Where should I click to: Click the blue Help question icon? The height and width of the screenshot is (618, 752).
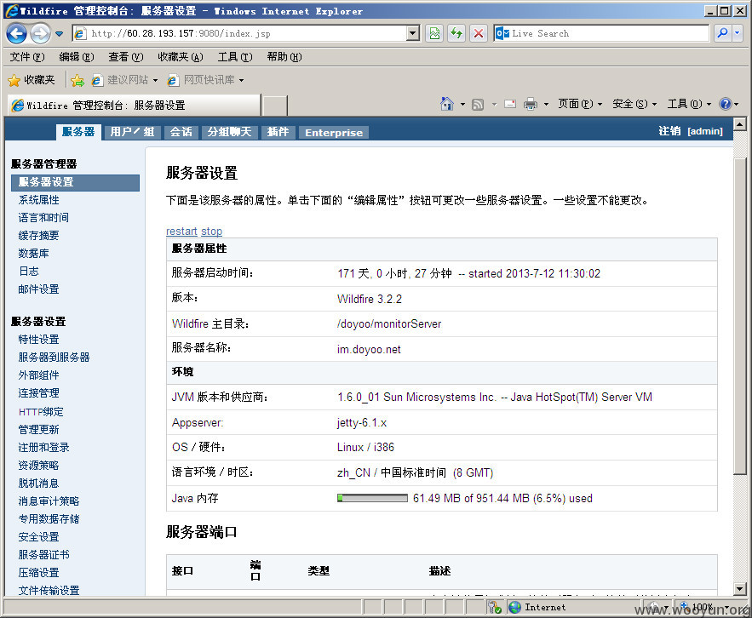pos(726,104)
